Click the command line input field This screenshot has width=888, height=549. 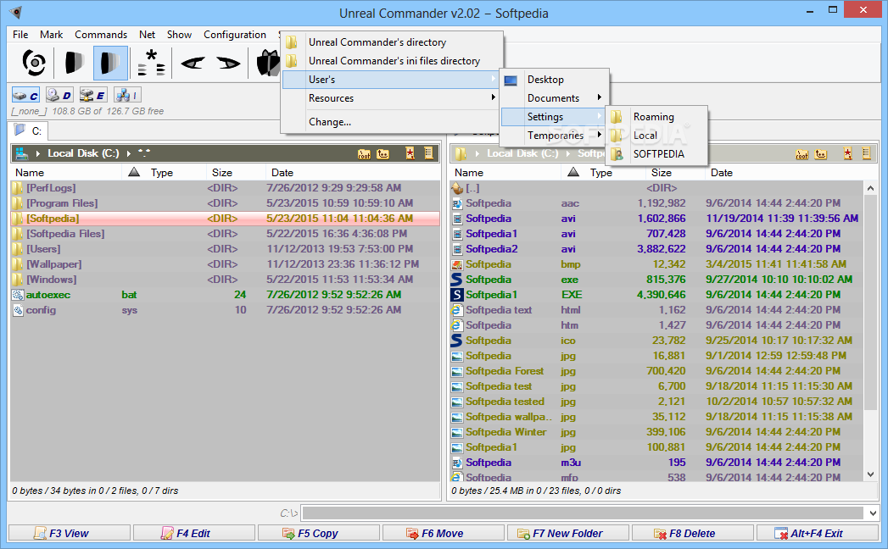coord(584,513)
